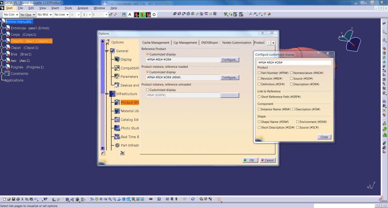The width and height of the screenshot is (388, 208).
Task: Activate the Fly Mode view icon
Action: [92, 199]
